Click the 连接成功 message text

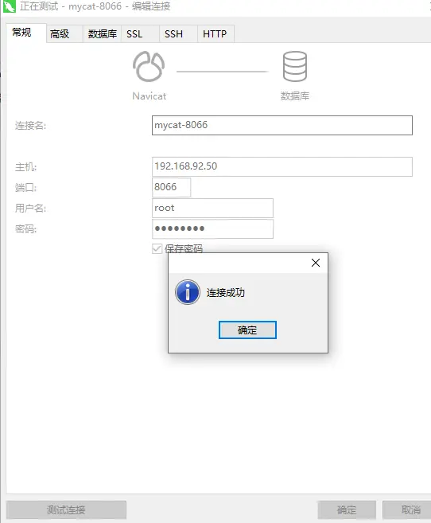click(x=226, y=292)
